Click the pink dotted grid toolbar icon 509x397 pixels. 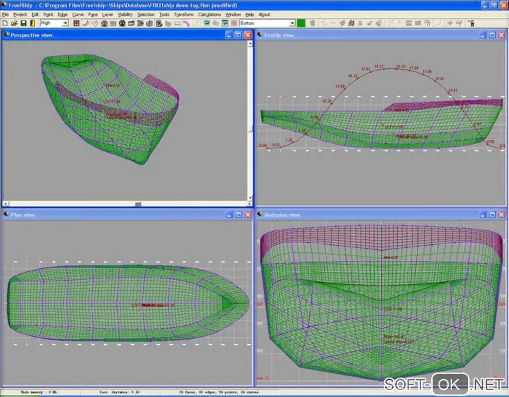[234, 23]
